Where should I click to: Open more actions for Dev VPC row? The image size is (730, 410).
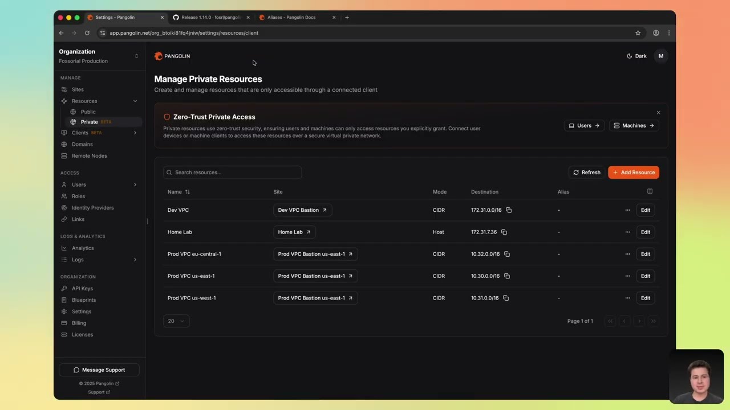click(x=627, y=210)
